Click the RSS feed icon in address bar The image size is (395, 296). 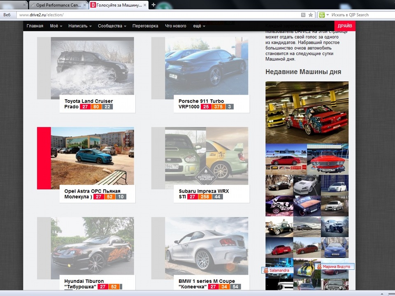303,15
